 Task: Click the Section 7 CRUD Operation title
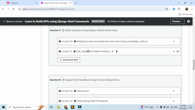coord(91,30)
